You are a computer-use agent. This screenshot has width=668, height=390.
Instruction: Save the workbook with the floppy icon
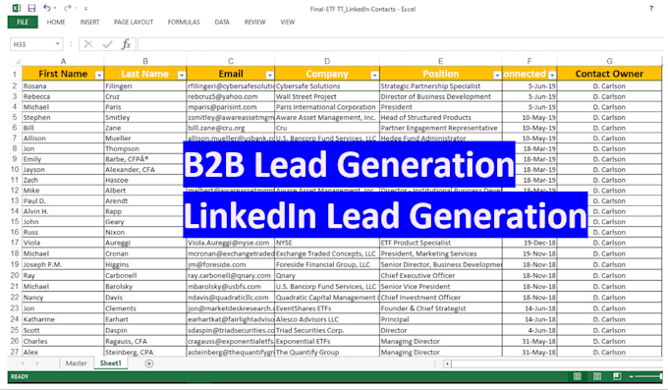pyautogui.click(x=31, y=8)
